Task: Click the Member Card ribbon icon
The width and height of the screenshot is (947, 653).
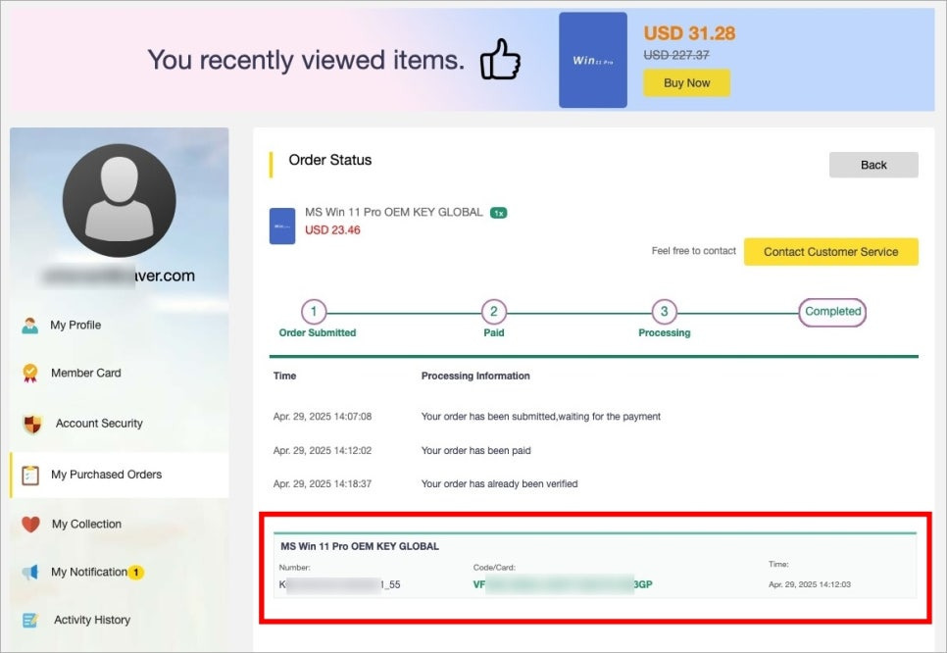Action: tap(30, 373)
